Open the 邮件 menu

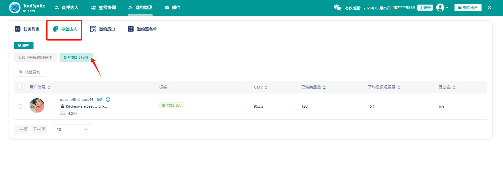click(173, 7)
